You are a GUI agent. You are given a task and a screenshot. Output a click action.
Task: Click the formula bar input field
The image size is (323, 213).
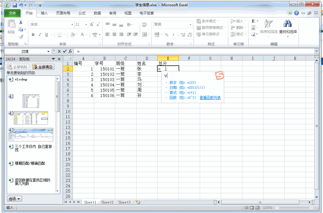pyautogui.click(x=194, y=51)
